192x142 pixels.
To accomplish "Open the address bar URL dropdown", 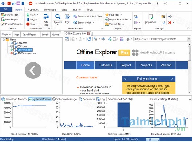I will click(x=189, y=39).
